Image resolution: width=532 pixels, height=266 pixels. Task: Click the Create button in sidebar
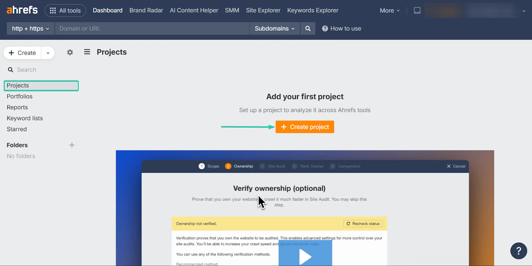(x=22, y=53)
